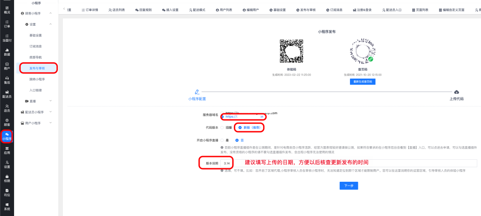Select the 小程序 sidebar icon
This screenshot has height=216, width=481.
tap(7, 134)
